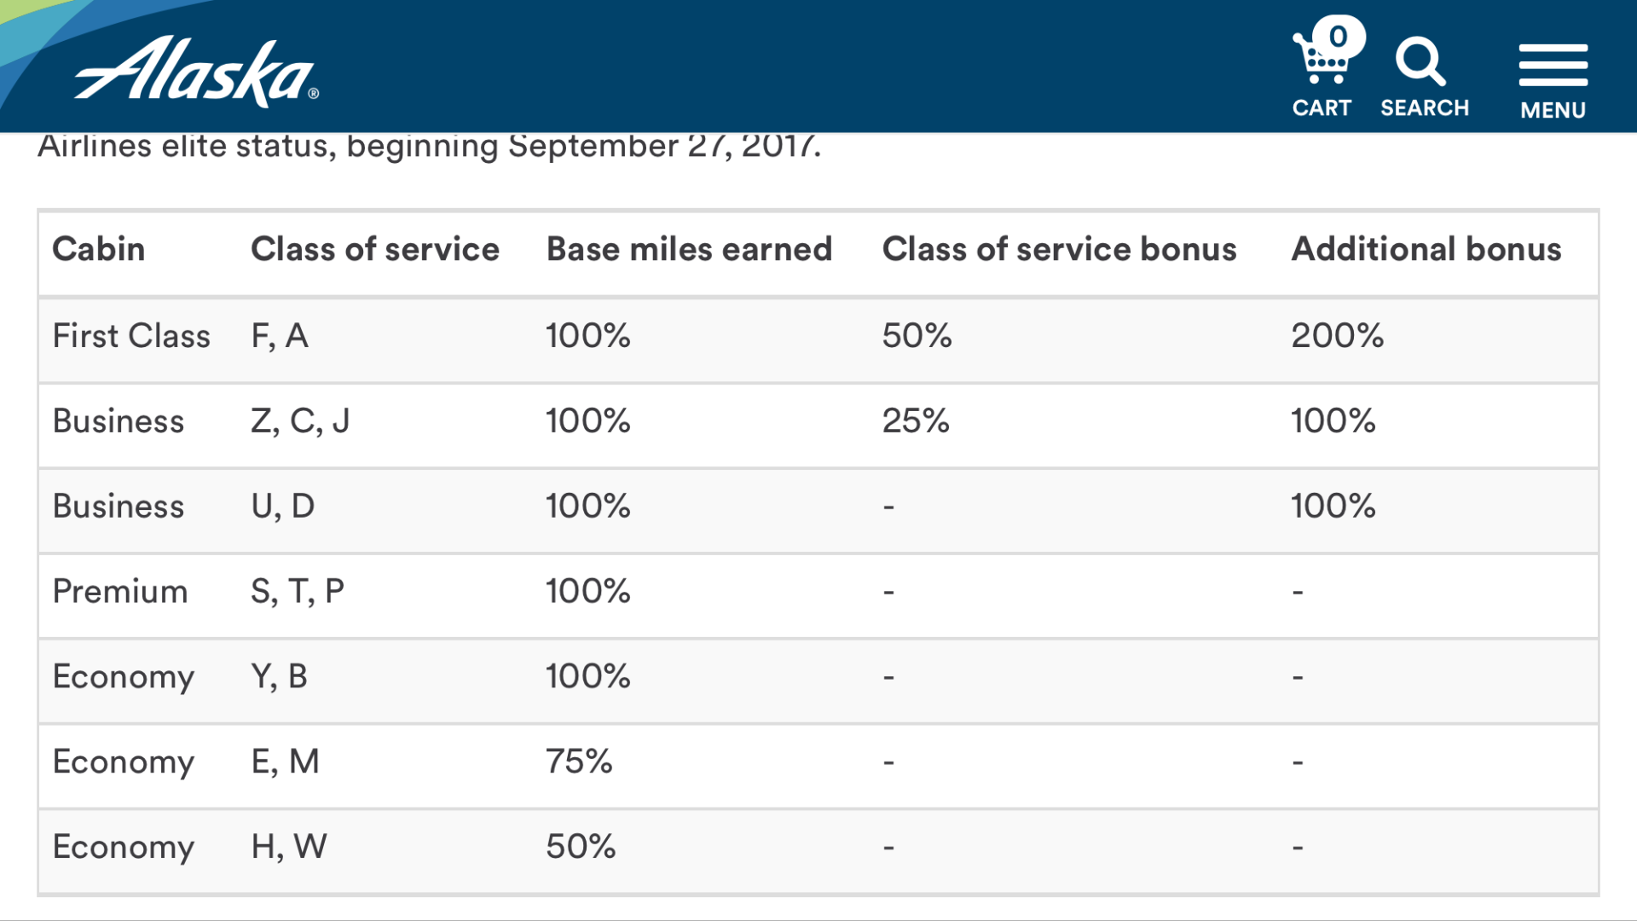The width and height of the screenshot is (1637, 921).
Task: Click the Premium cabin cell
Action: pyautogui.click(x=120, y=592)
